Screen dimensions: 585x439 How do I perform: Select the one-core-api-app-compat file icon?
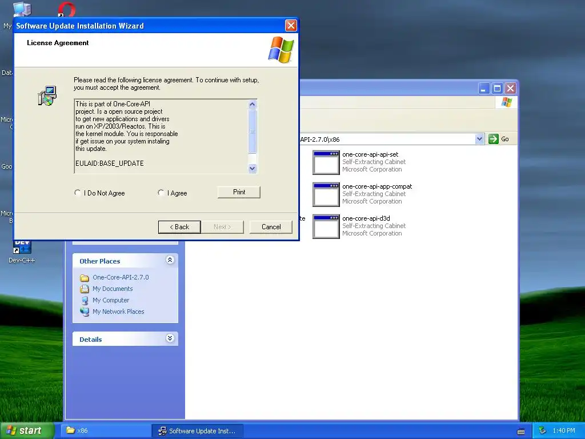coord(326,194)
